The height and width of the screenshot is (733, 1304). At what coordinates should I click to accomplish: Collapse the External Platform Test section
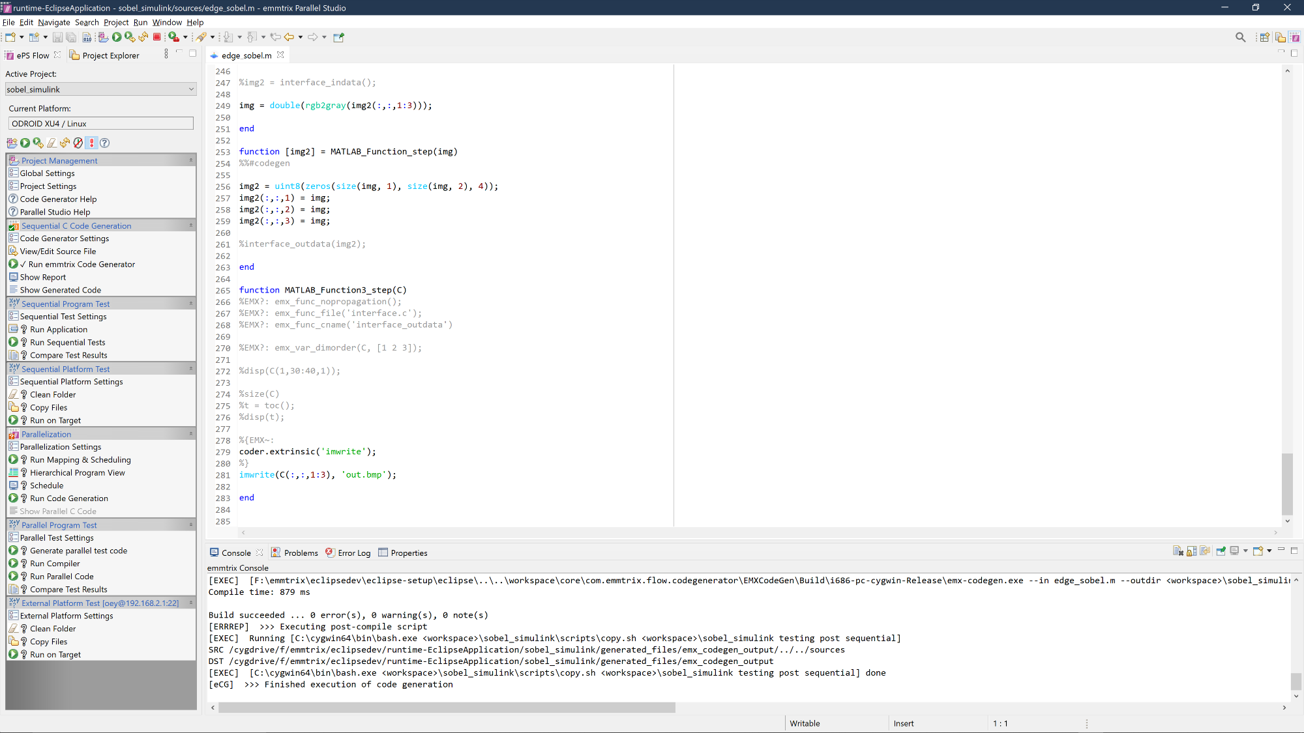click(190, 603)
